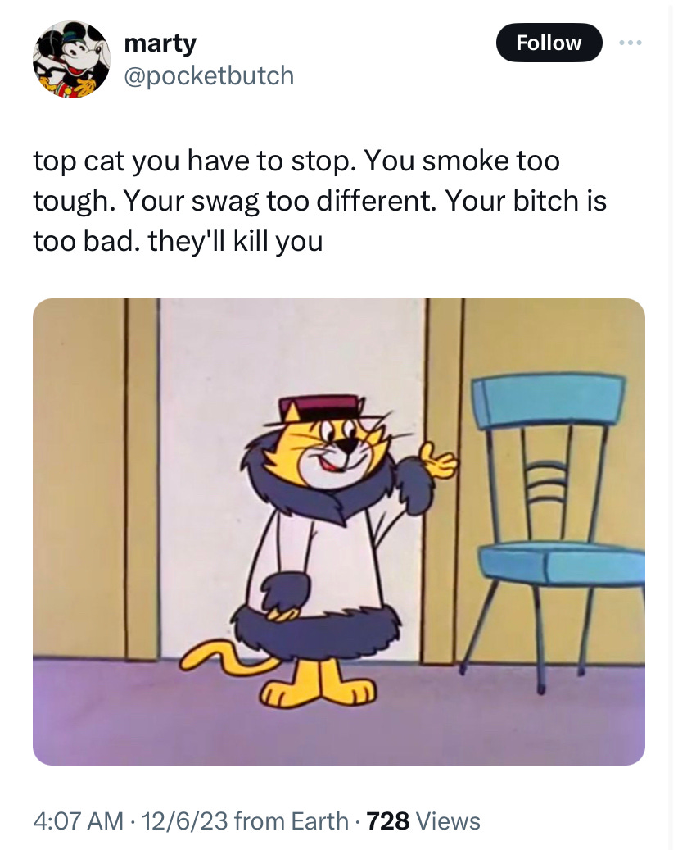
Task: Open the three-dot more options menu
Action: pos(631,43)
